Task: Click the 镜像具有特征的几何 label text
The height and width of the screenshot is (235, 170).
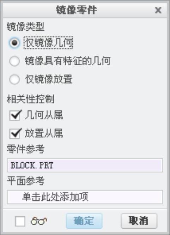Action: pyautogui.click(x=68, y=61)
